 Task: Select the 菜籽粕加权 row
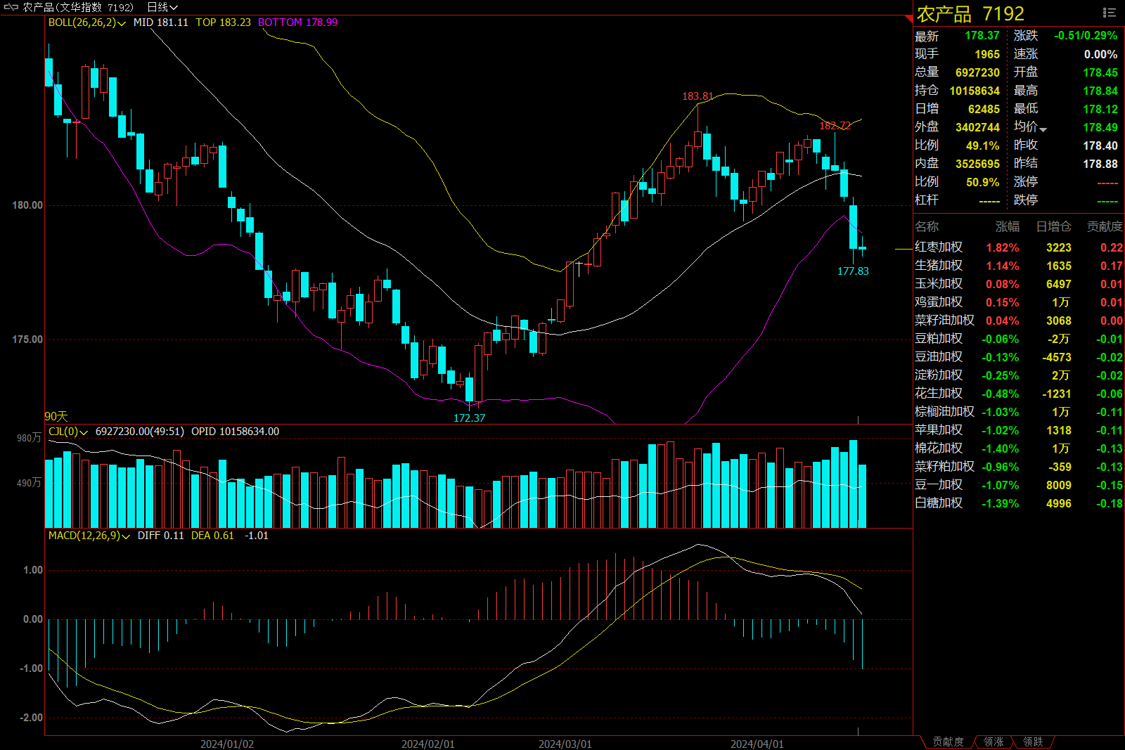(x=1019, y=467)
